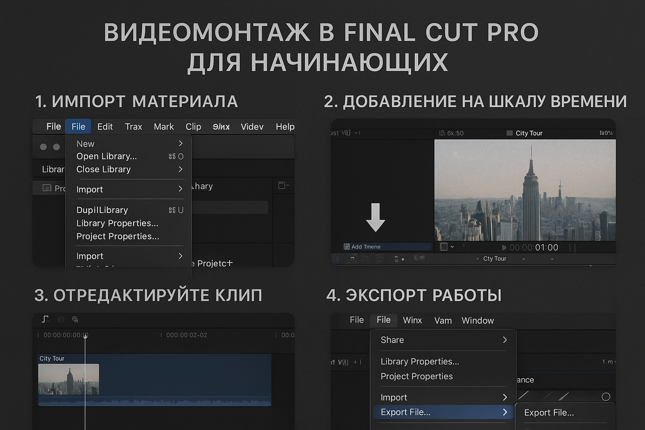Click the Projetc+ new project label
Image resolution: width=645 pixels, height=430 pixels.
(215, 263)
